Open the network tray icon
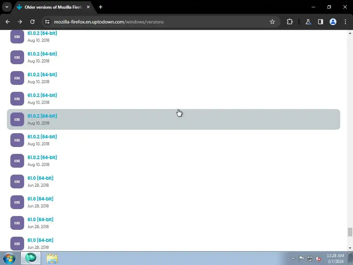353x265 pixels. pyautogui.click(x=310, y=258)
